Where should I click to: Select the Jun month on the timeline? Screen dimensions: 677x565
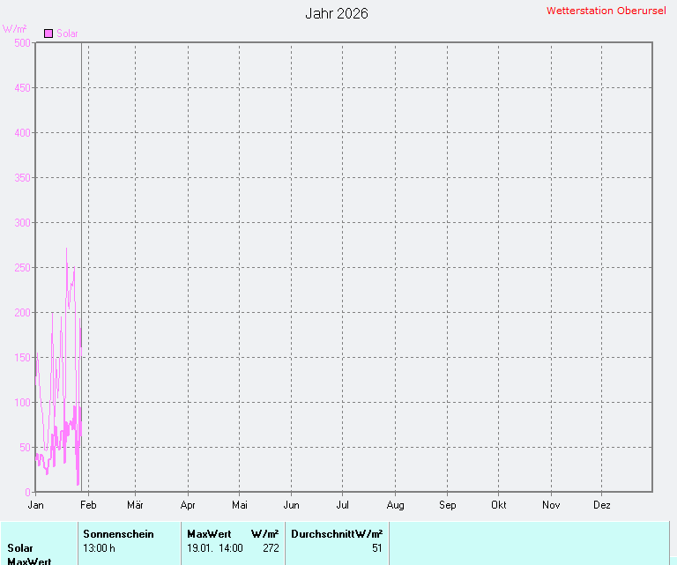pos(291,505)
